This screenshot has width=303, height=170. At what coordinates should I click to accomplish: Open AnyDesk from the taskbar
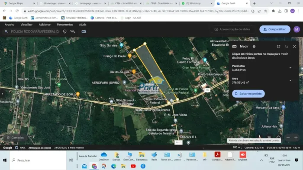pos(243,156)
